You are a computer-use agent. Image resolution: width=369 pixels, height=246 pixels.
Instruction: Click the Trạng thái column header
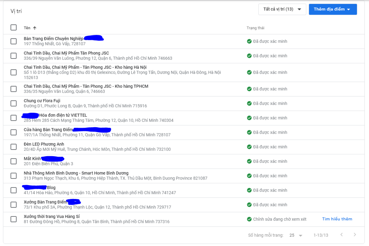point(256,28)
